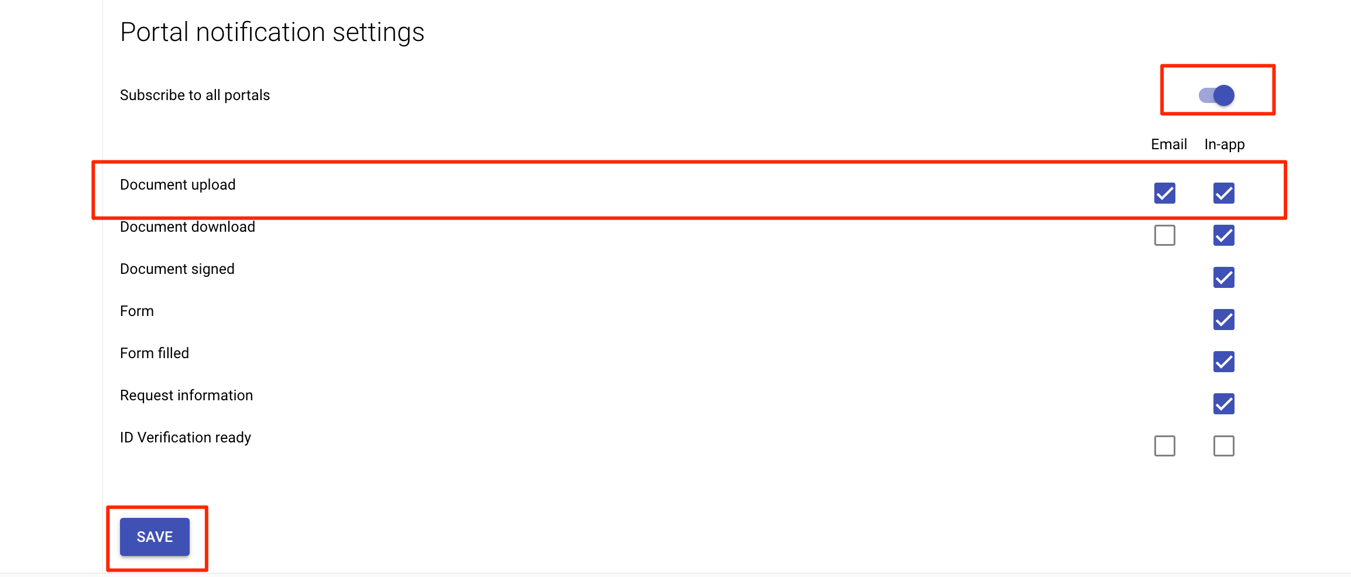Viewport: 1351px width, 577px height.
Task: Click the Subscribe to all portals label
Action: click(195, 95)
